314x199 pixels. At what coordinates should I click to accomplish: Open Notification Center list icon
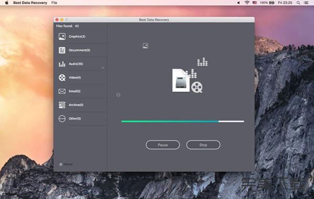pyautogui.click(x=306, y=3)
